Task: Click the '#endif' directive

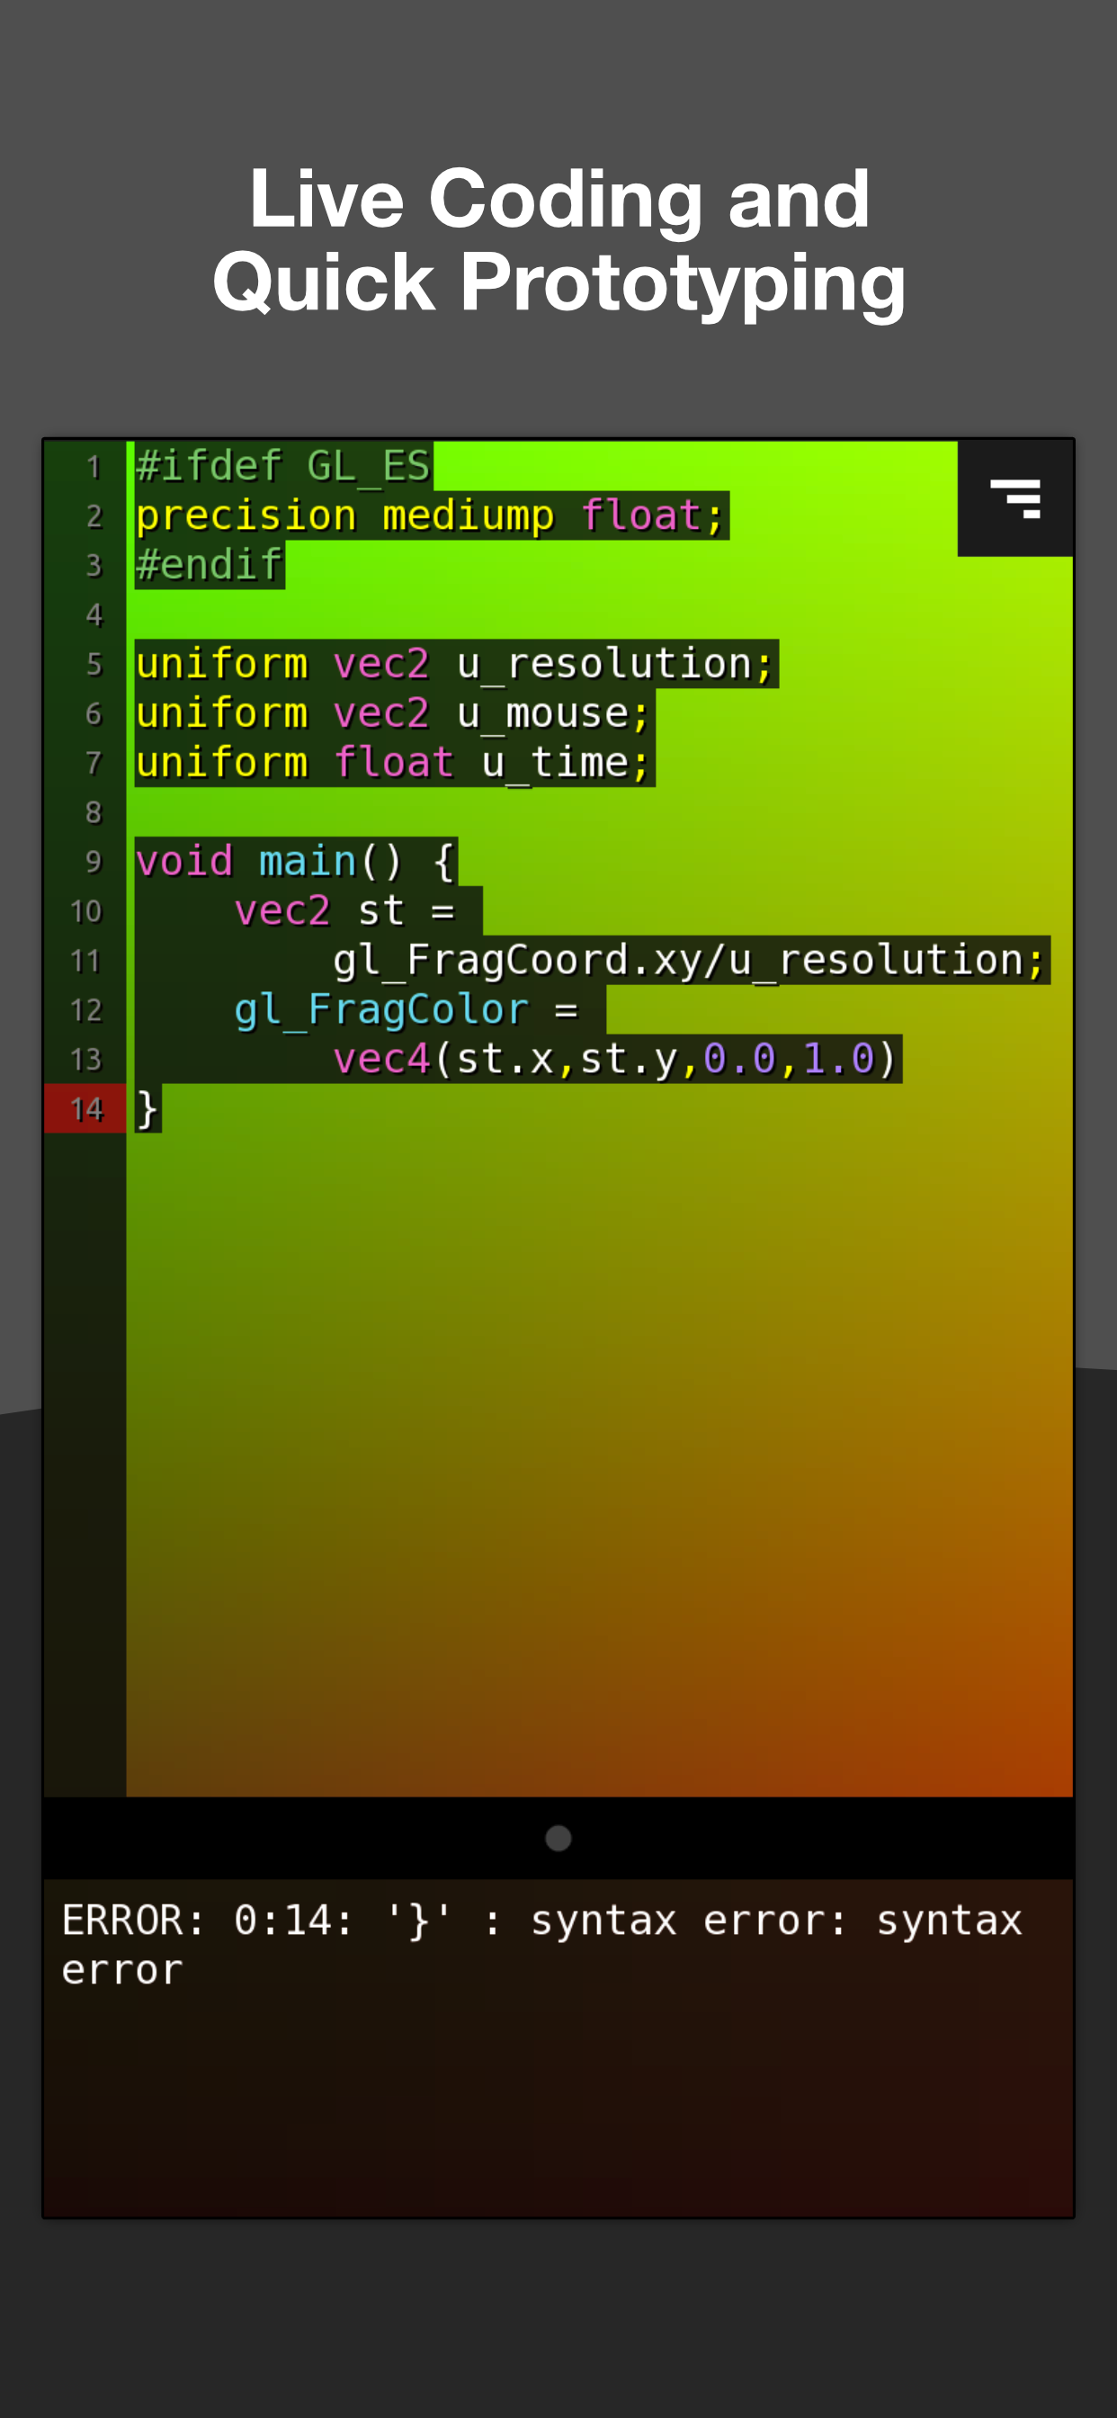Action: click(209, 565)
